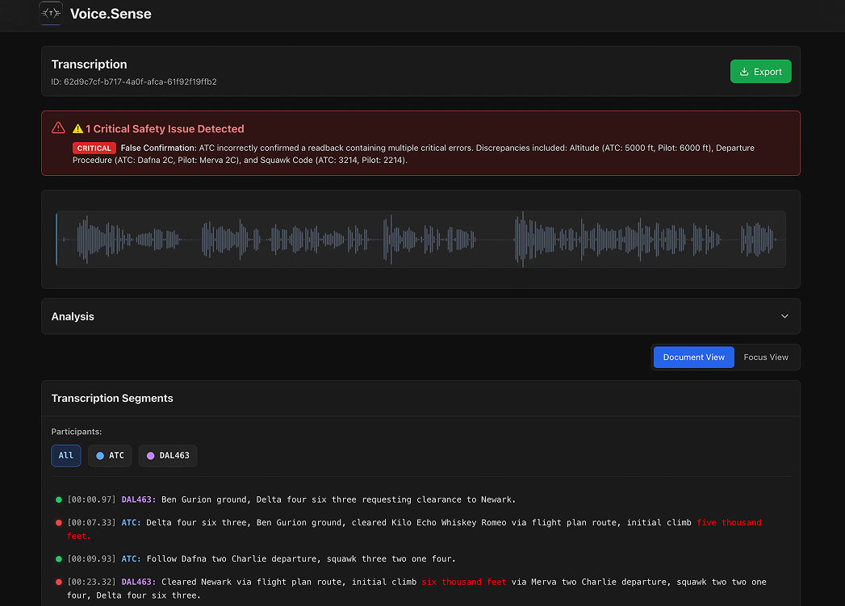Viewport: 845px width, 606px height.
Task: Switch to Focus View tab
Action: [766, 357]
